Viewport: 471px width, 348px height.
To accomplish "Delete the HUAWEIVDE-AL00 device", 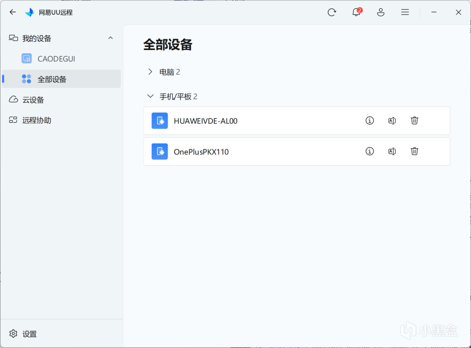I will [x=414, y=120].
